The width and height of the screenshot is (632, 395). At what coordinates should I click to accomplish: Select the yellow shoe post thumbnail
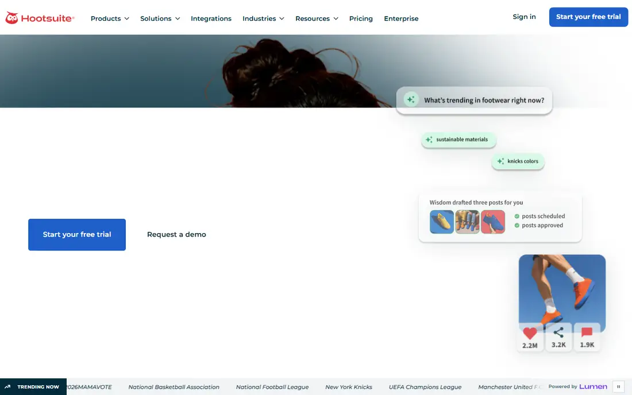click(x=441, y=222)
